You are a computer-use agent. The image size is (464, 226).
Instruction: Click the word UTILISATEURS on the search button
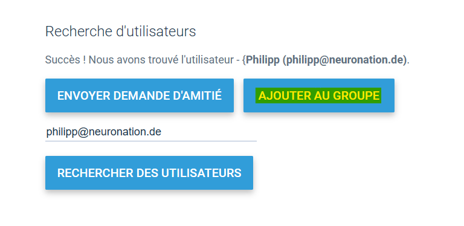(x=201, y=173)
